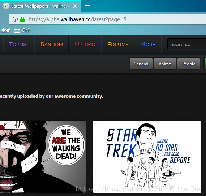The image size is (206, 196).
Task: Toggle the General category filter
Action: tap(141, 64)
